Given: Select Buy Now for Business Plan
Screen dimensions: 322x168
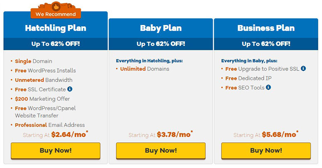Looking at the screenshot, I should [x=266, y=151].
